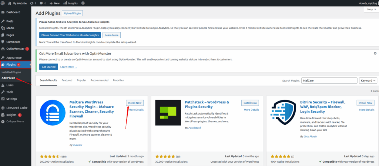Click the BitFire Security shield logo
The image size is (379, 166).
click(x=283, y=113)
